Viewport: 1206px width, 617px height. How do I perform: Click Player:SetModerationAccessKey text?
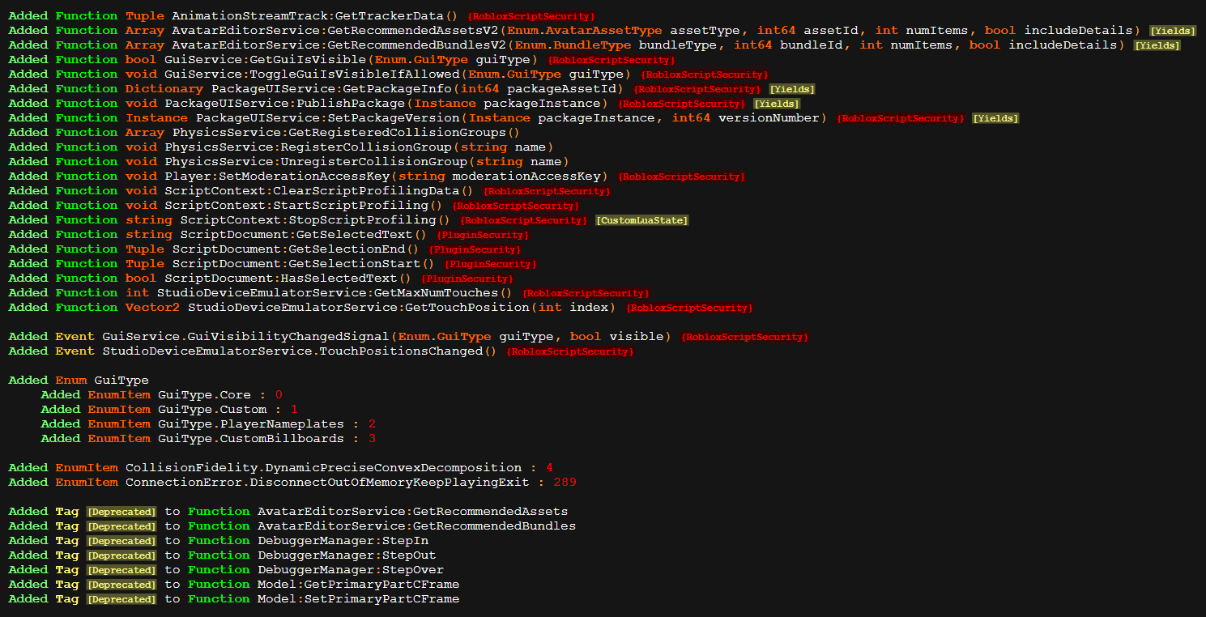(276, 176)
